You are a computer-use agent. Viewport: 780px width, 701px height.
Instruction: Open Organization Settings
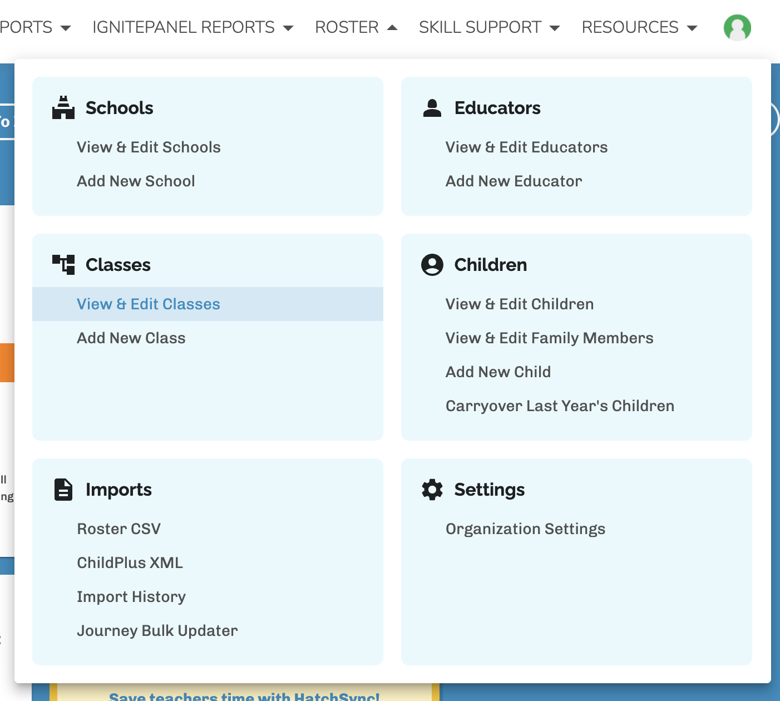pyautogui.click(x=525, y=529)
